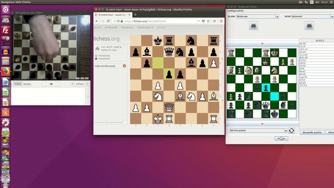Screen dimensions: 334x188
Task: Click the green padlock in the address bar
Action: (x=122, y=21)
